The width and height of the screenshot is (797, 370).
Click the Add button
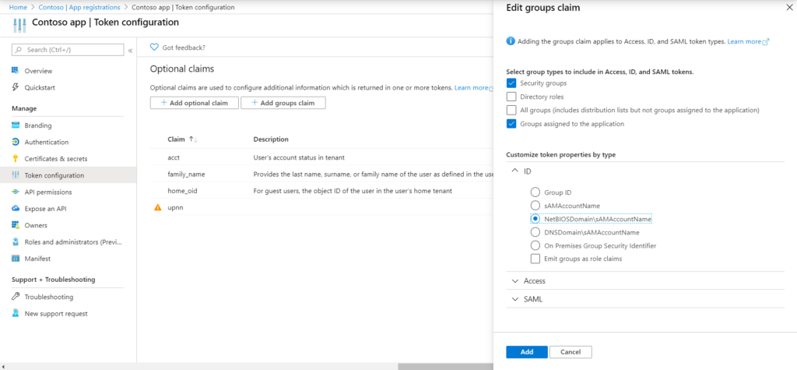point(526,352)
